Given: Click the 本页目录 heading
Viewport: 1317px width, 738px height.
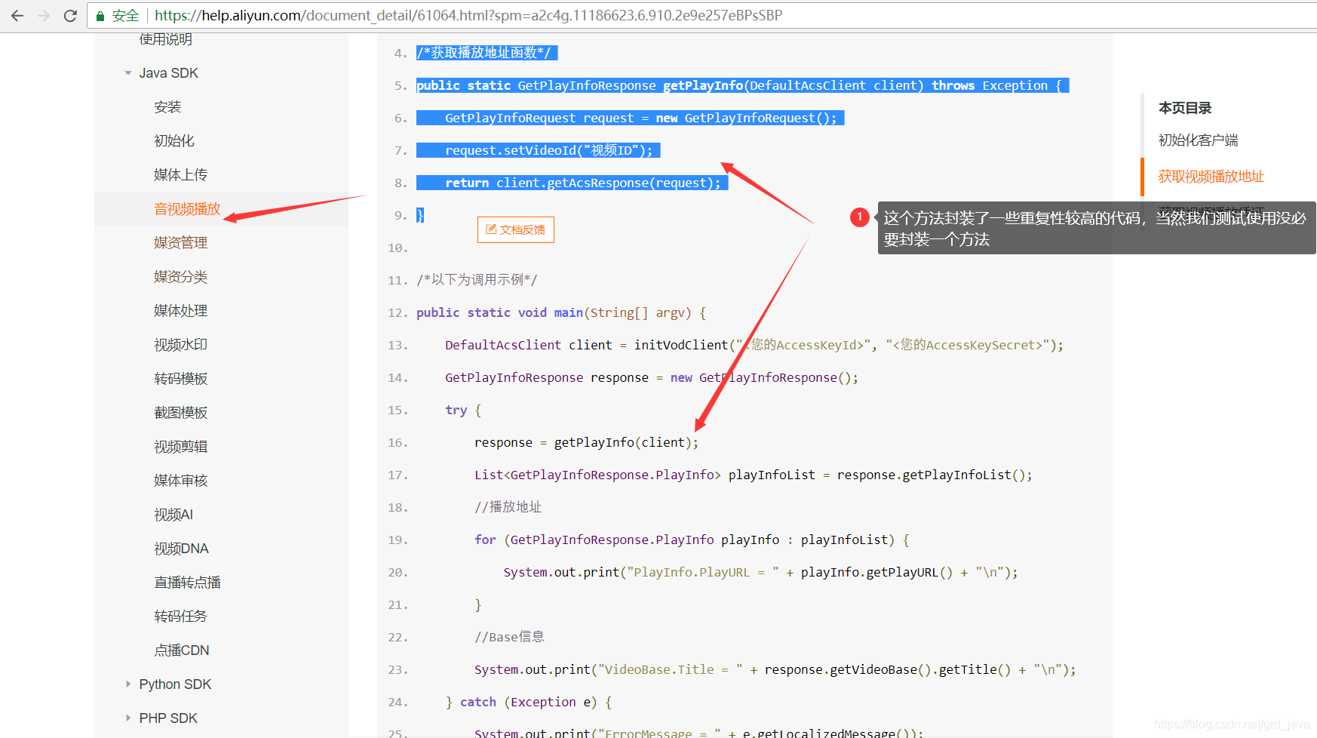Looking at the screenshot, I should 1185,108.
